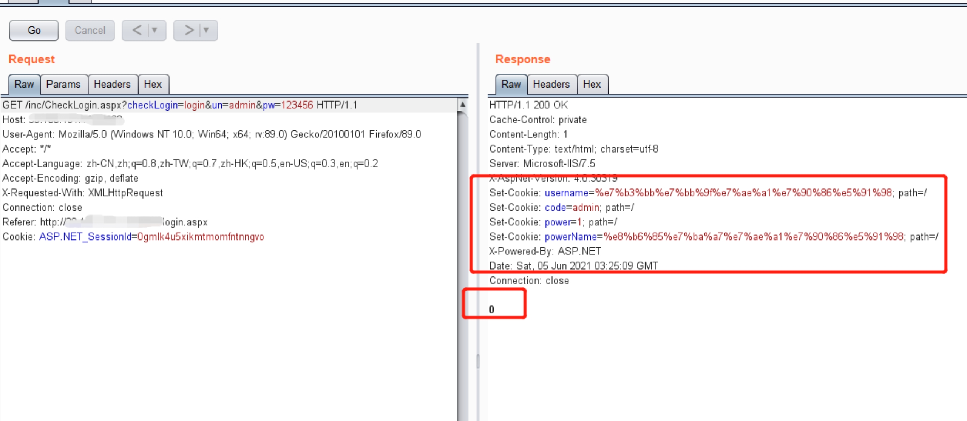
Task: Click the Go button
Action: tap(34, 30)
